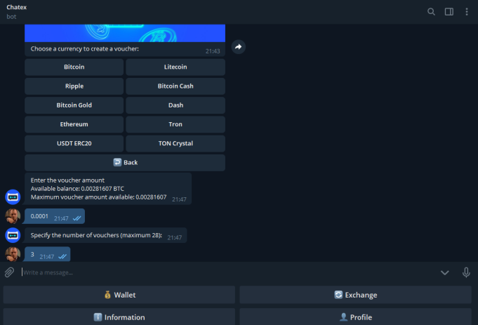Pick the Bitcoin Gold option
The image size is (478, 325).
click(x=74, y=105)
